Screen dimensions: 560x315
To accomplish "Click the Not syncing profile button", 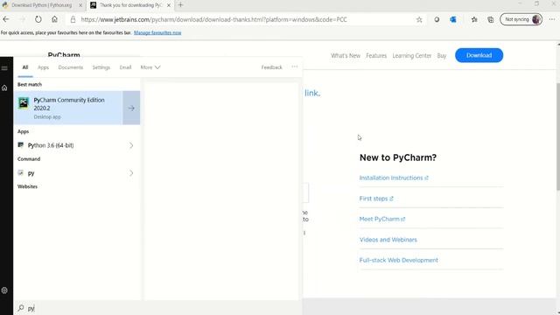I will 521,19.
